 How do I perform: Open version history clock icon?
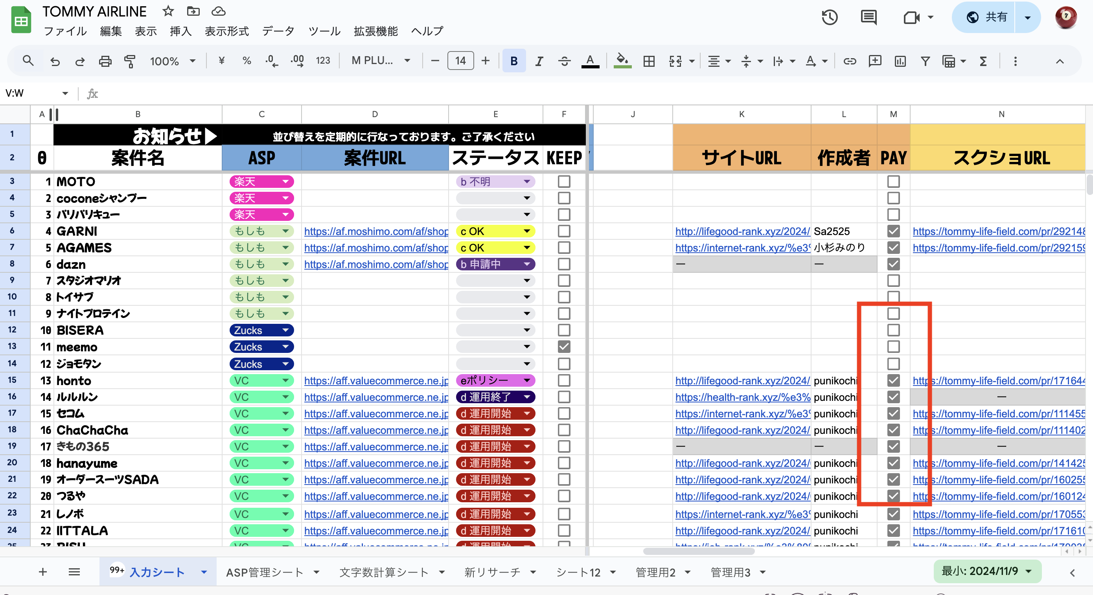point(830,17)
